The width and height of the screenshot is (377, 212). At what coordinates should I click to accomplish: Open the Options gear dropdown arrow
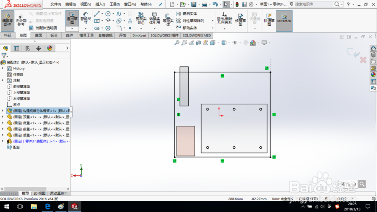[x=256, y=4]
